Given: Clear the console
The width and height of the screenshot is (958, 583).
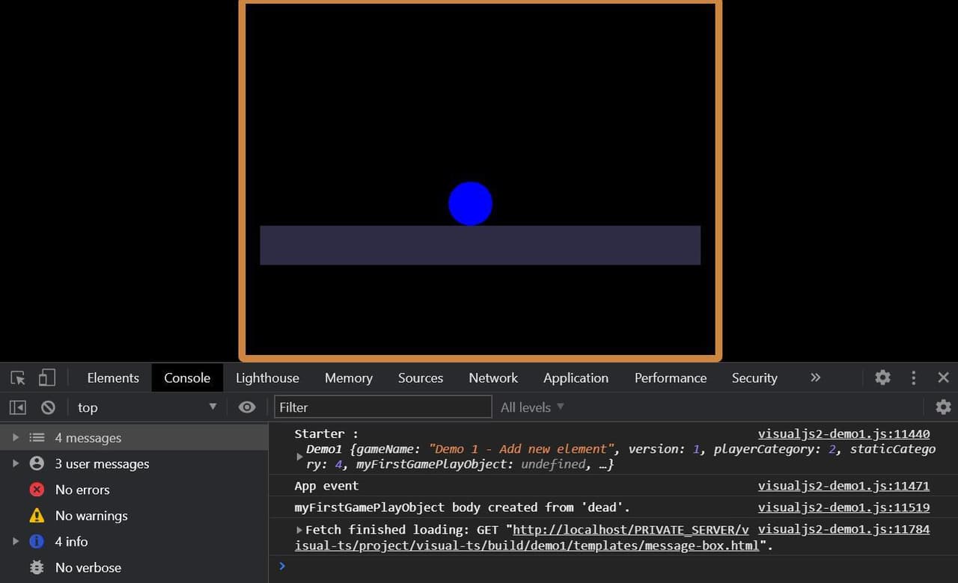Looking at the screenshot, I should pos(48,407).
